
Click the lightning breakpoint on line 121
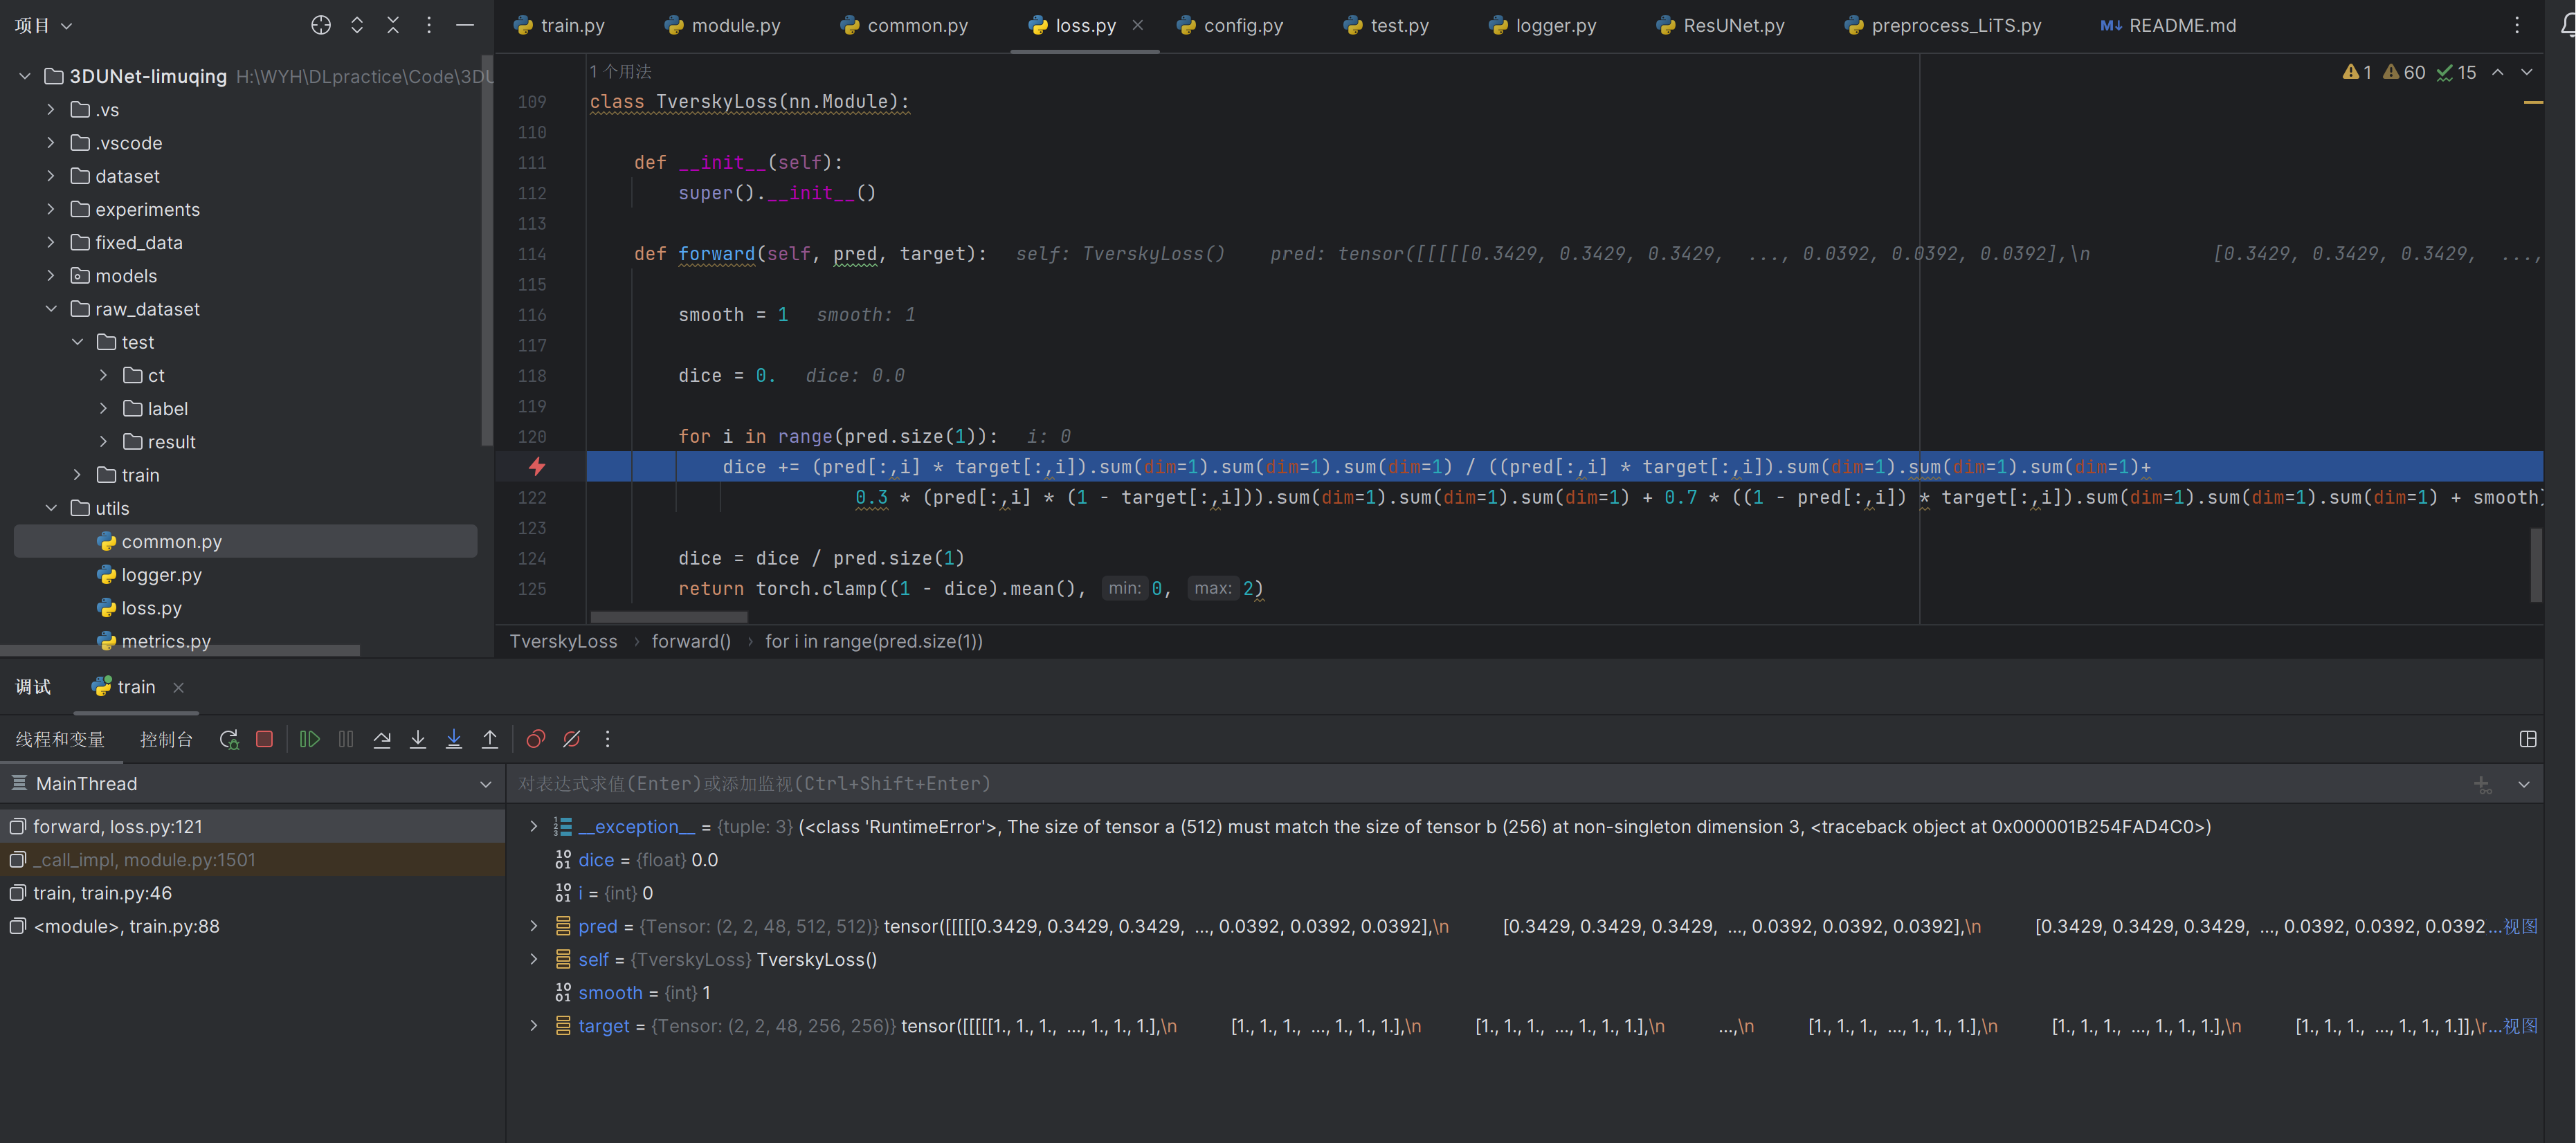tap(537, 466)
